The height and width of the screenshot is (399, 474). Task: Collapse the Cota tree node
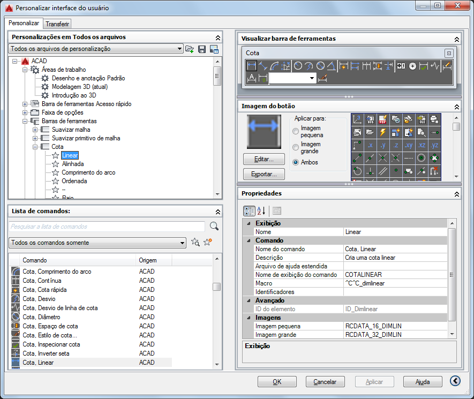pos(35,147)
